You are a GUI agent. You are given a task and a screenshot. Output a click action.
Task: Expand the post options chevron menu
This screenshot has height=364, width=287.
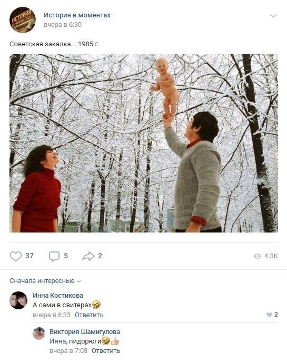point(273,16)
